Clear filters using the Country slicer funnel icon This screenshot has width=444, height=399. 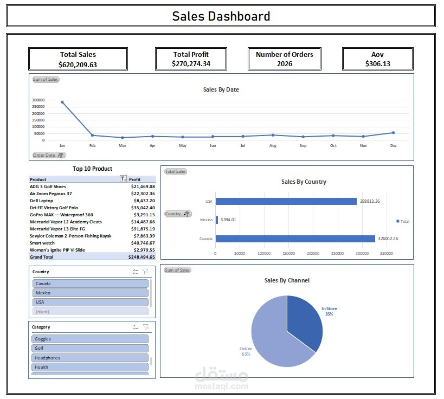144,272
